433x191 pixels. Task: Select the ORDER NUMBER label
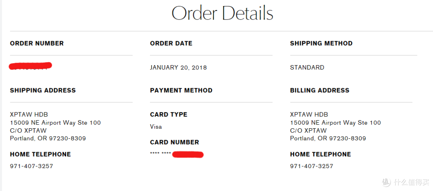[37, 44]
